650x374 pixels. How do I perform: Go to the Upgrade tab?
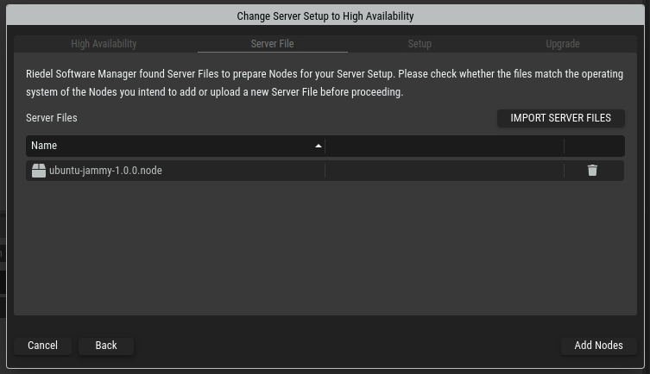(563, 44)
